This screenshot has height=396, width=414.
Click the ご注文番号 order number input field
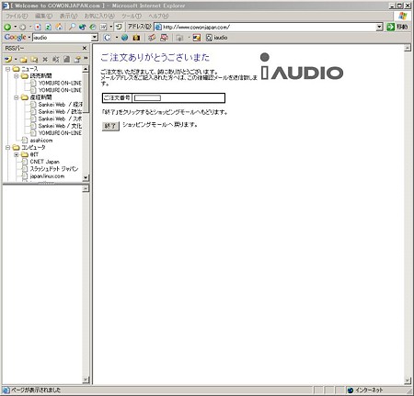[147, 98]
